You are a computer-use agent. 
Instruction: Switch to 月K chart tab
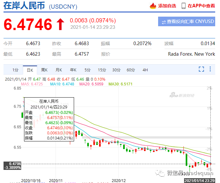click(59, 70)
